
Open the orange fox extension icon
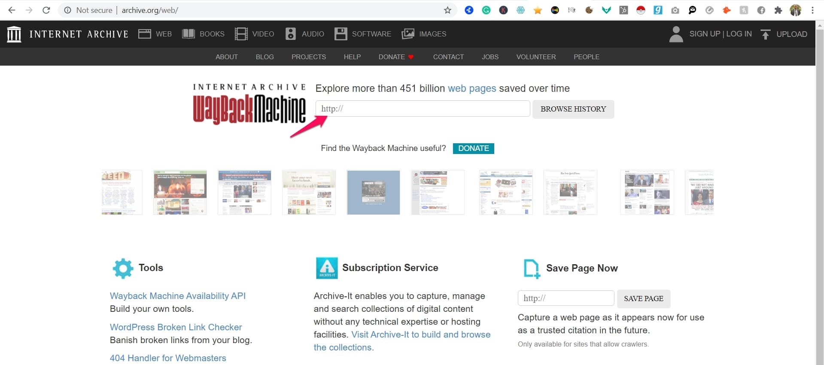pos(727,10)
